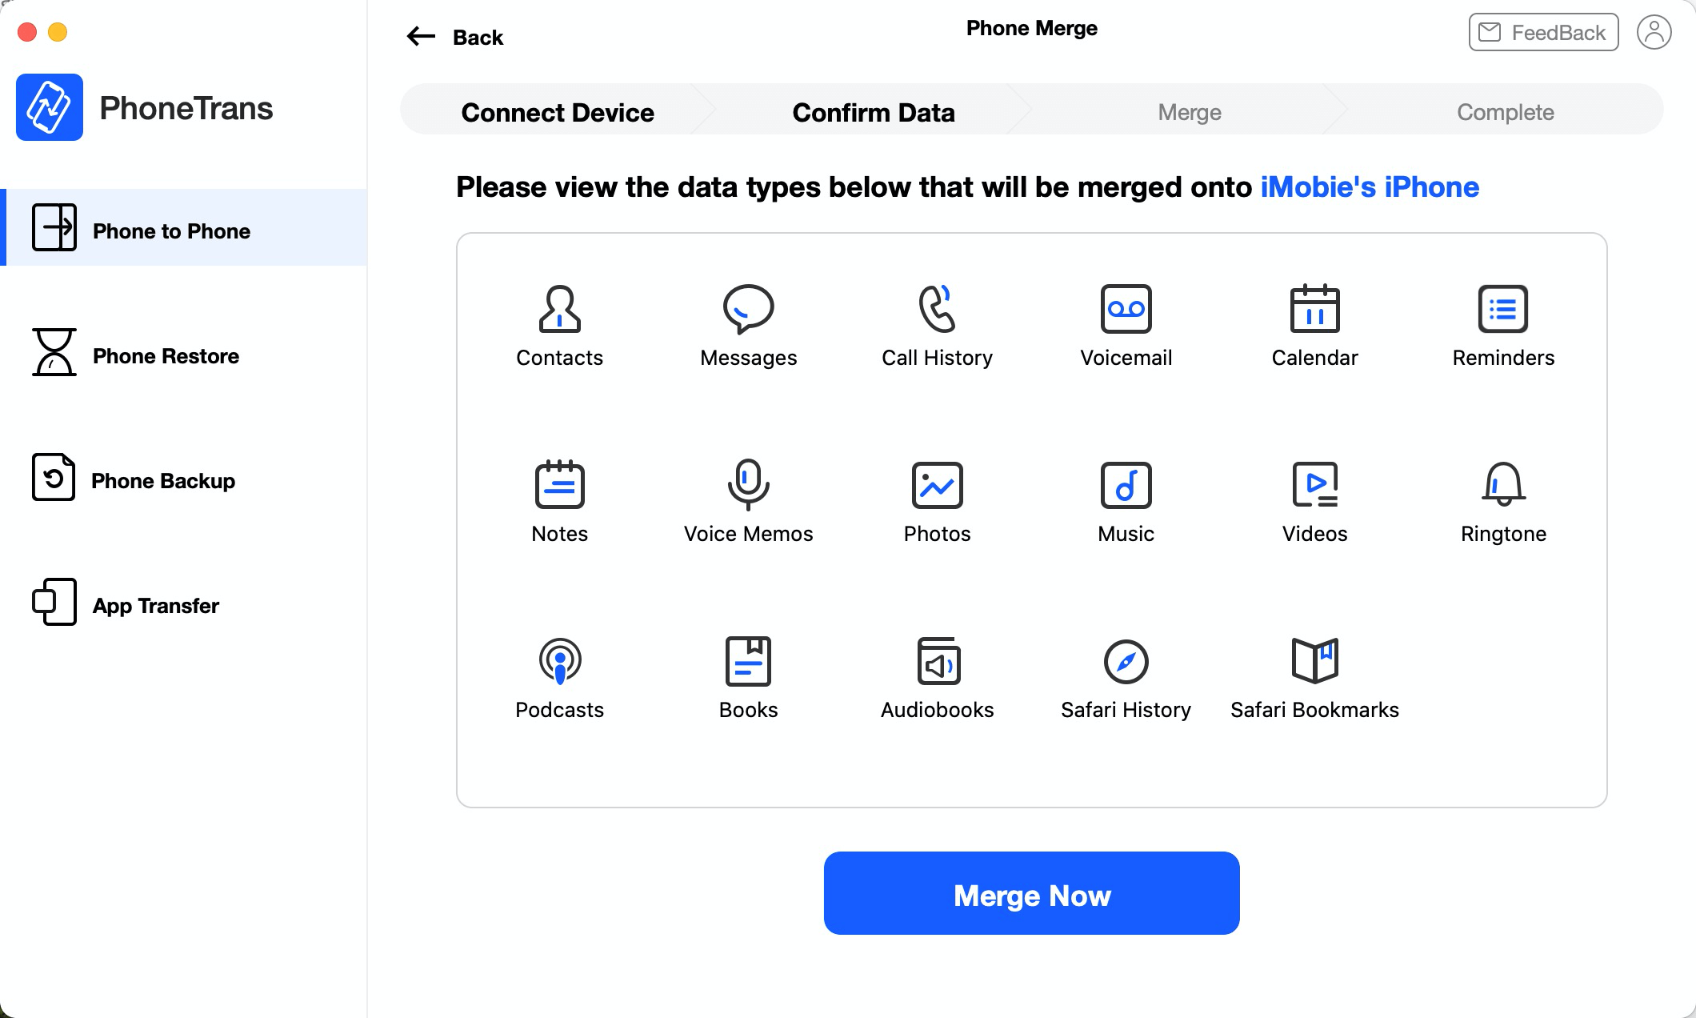Click the Podcasts icon
This screenshot has width=1696, height=1018.
559,661
